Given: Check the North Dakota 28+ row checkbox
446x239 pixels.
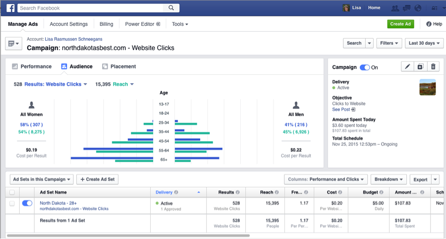Looking at the screenshot, I should [12, 203].
